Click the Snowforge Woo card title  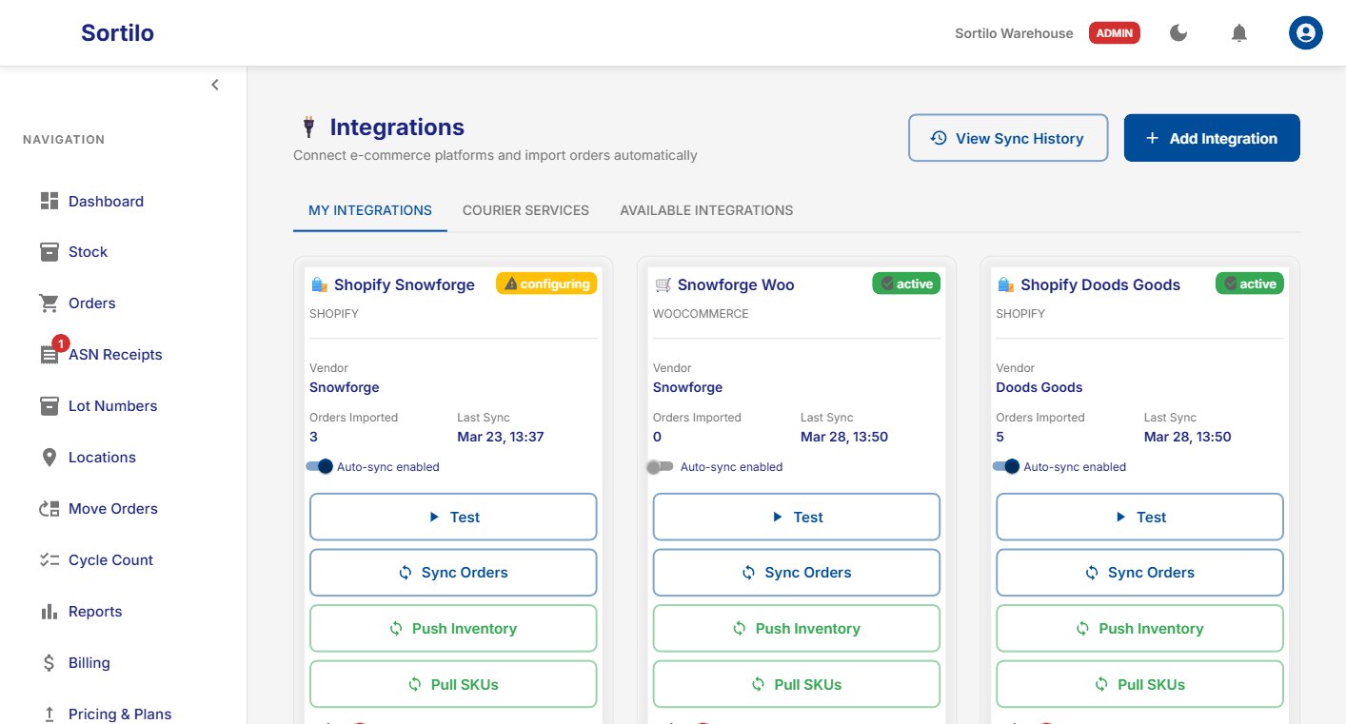[736, 284]
